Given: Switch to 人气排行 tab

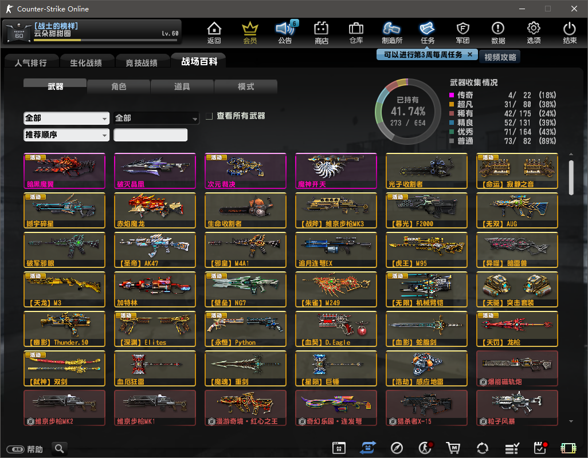Looking at the screenshot, I should coord(31,62).
